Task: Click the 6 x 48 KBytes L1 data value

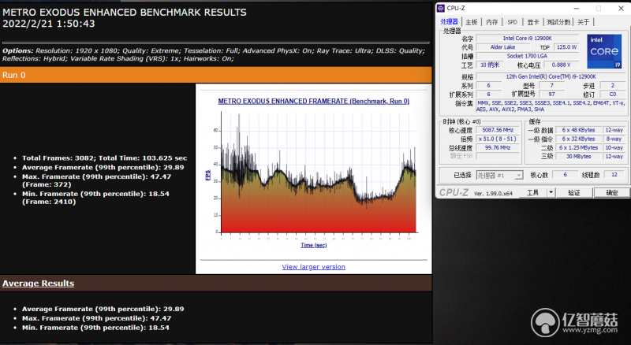Action: click(578, 130)
